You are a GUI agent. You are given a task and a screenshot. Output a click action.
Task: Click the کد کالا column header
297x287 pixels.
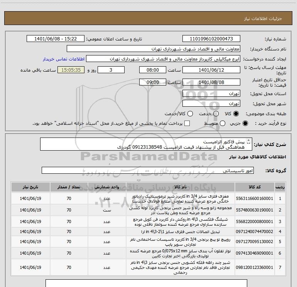[255, 187]
